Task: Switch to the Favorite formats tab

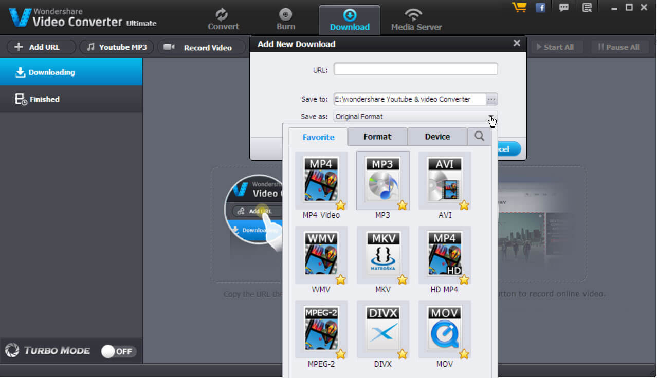Action: point(318,137)
